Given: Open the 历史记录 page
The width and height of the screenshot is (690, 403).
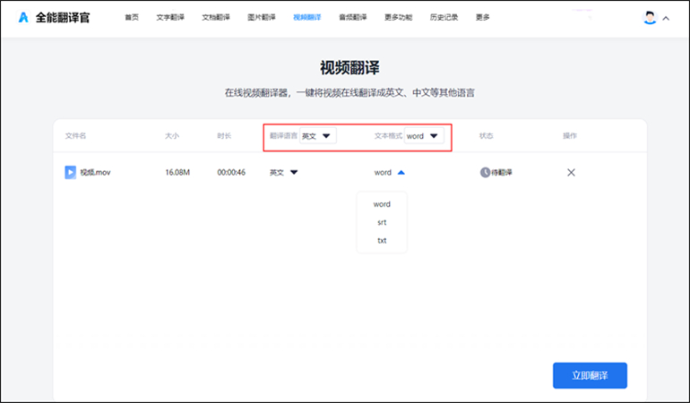Looking at the screenshot, I should click(x=444, y=18).
